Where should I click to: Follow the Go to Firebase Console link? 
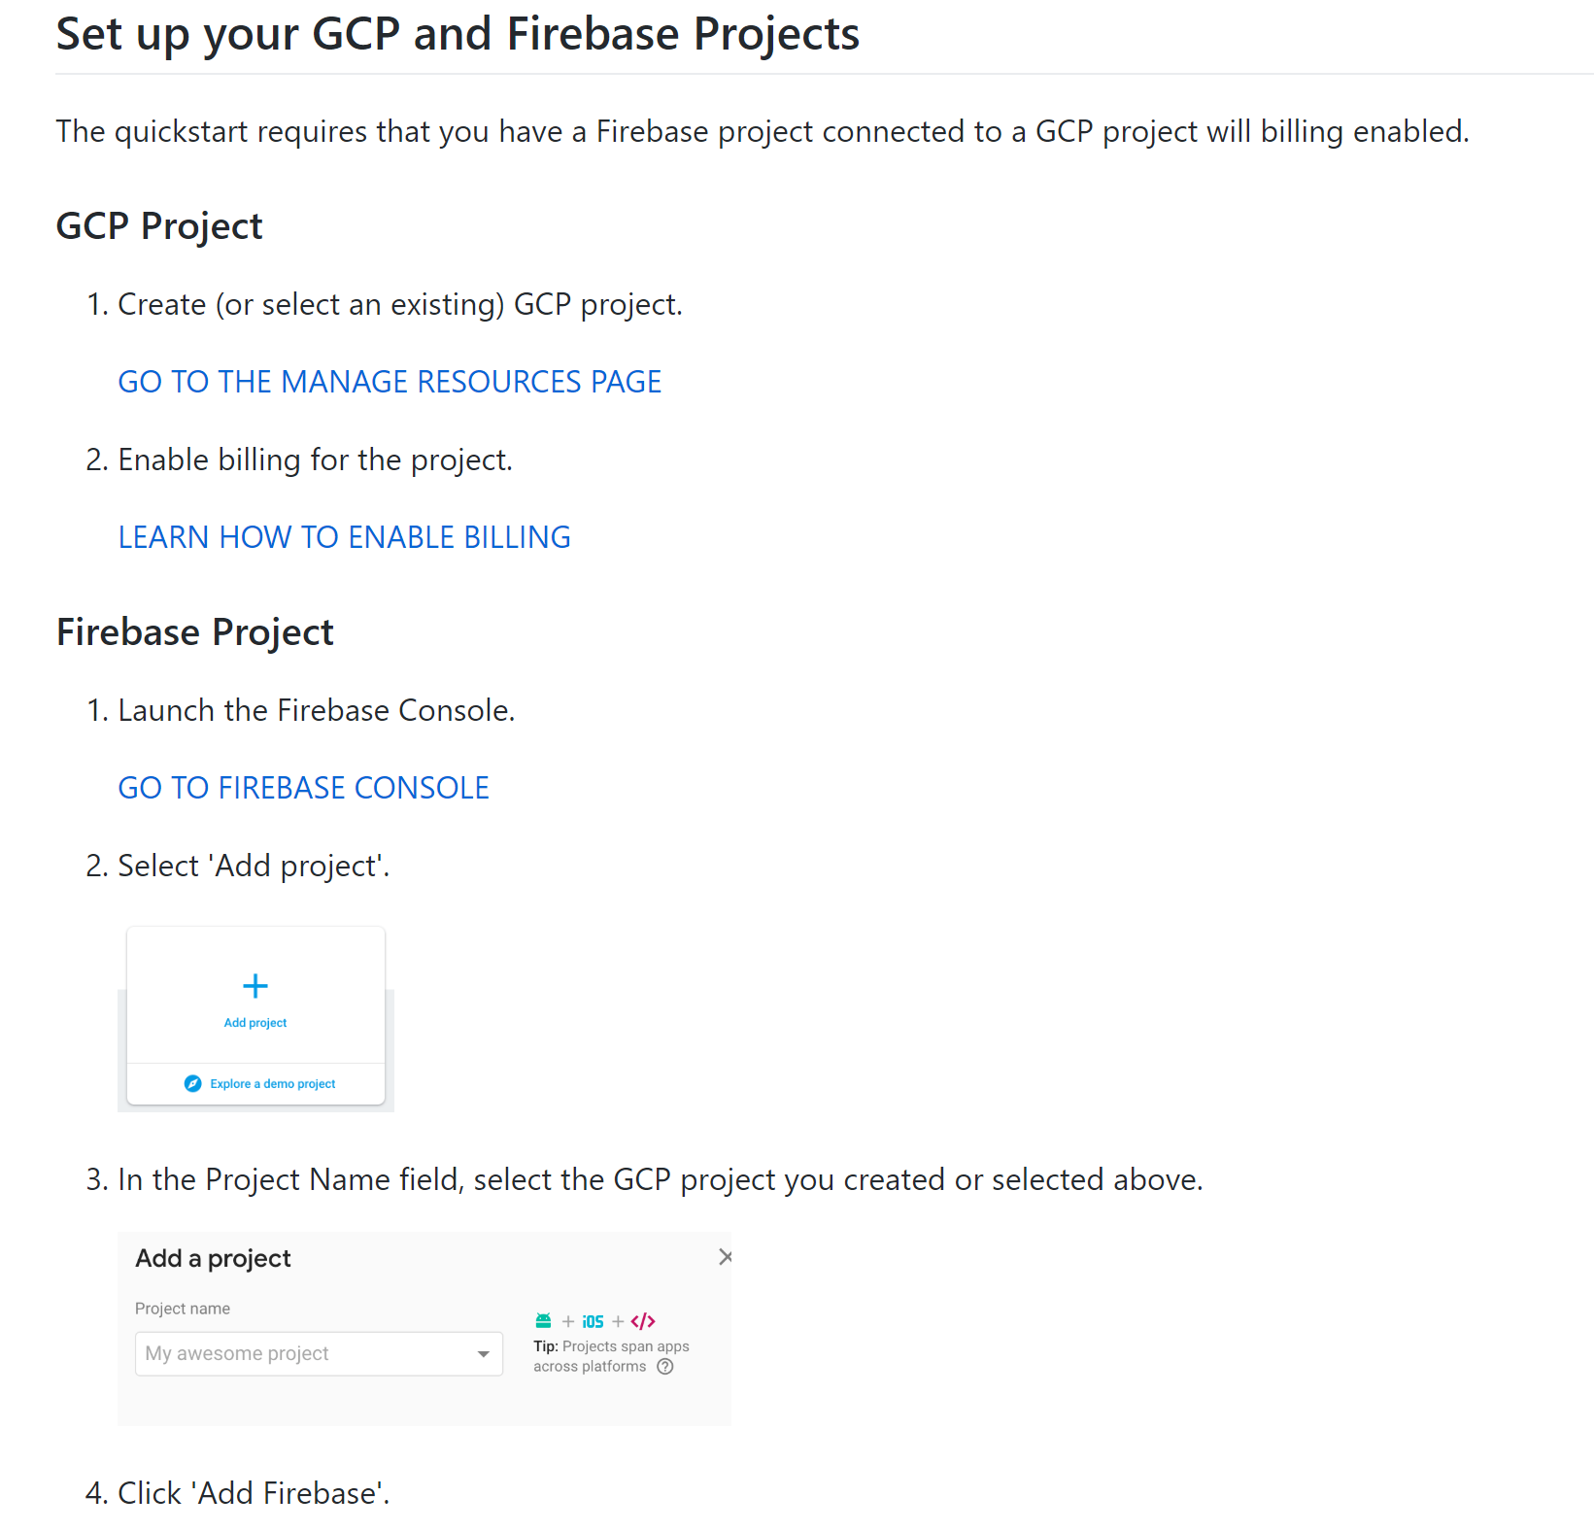[x=303, y=788]
